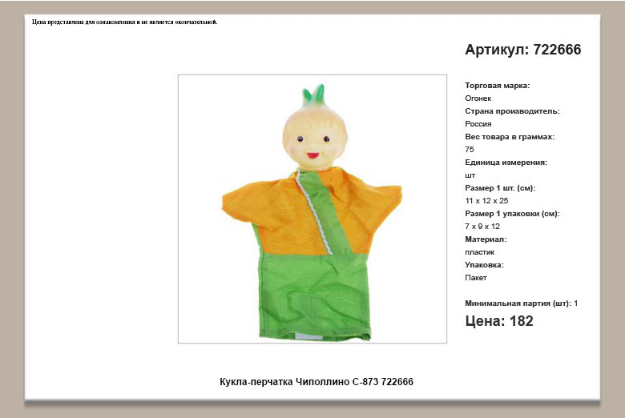Viewport: 625px width, 418px height.
Task: Click the country value 'Россия'
Action: pyautogui.click(x=478, y=123)
